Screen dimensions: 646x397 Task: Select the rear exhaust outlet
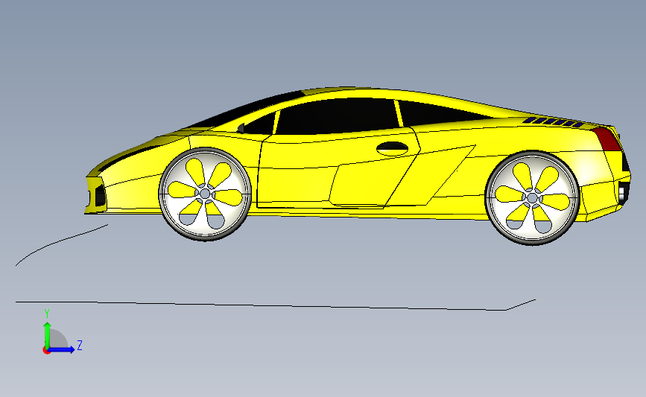[x=622, y=193]
